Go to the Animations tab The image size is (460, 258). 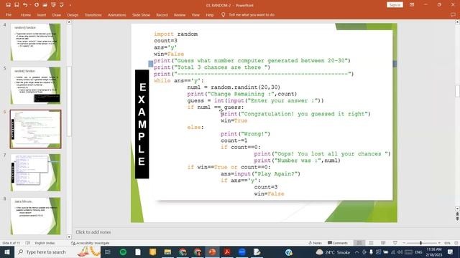point(116,14)
